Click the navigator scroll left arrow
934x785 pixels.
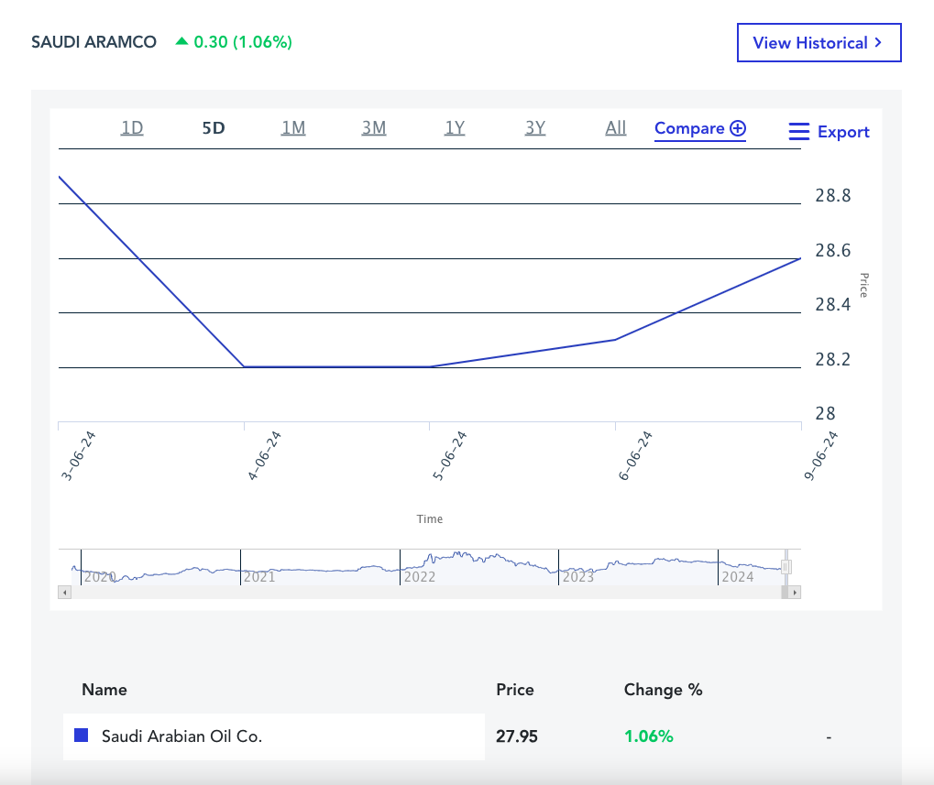pyautogui.click(x=64, y=593)
